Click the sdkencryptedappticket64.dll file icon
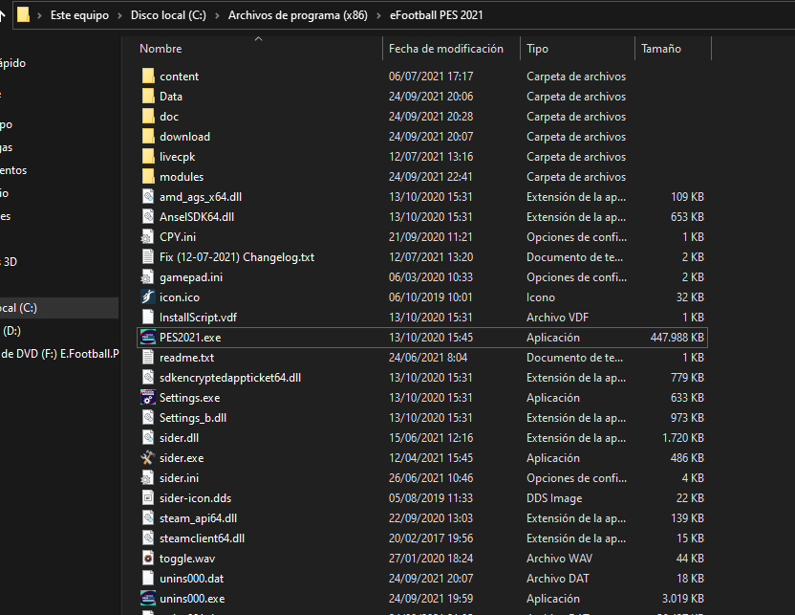 click(148, 378)
